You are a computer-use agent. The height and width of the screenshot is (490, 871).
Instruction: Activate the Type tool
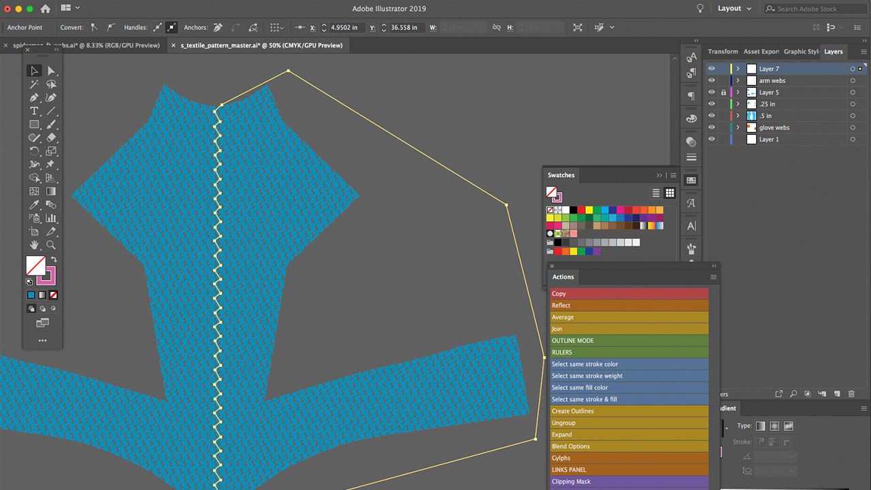(34, 111)
